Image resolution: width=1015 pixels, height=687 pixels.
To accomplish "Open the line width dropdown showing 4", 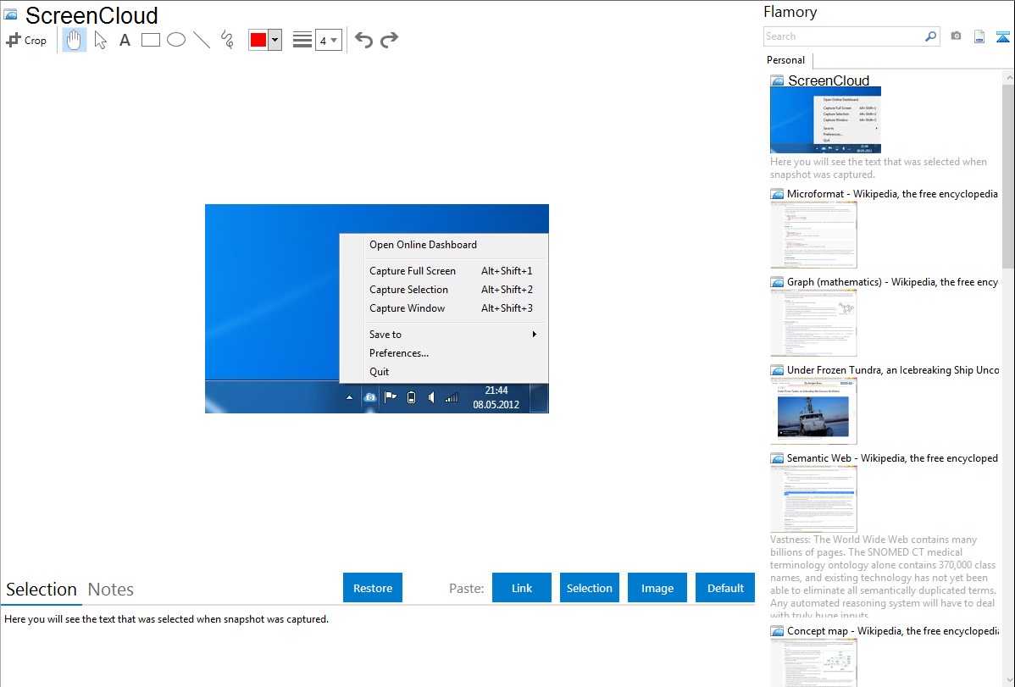I will pyautogui.click(x=328, y=40).
